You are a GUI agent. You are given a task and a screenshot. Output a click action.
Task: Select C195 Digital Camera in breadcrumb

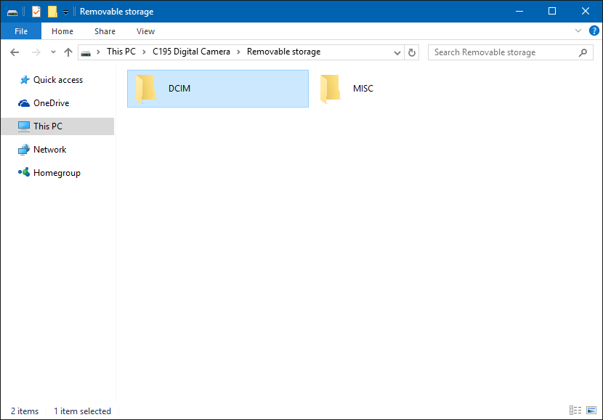191,52
